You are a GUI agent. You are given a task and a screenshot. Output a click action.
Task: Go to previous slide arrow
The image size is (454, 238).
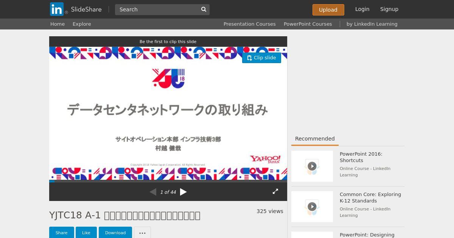click(x=153, y=192)
